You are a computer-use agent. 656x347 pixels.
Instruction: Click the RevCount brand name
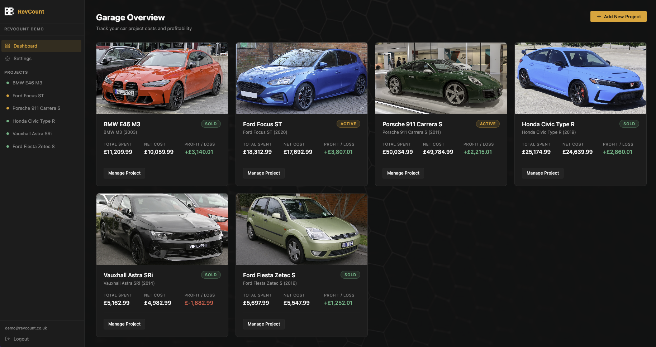[x=31, y=12]
